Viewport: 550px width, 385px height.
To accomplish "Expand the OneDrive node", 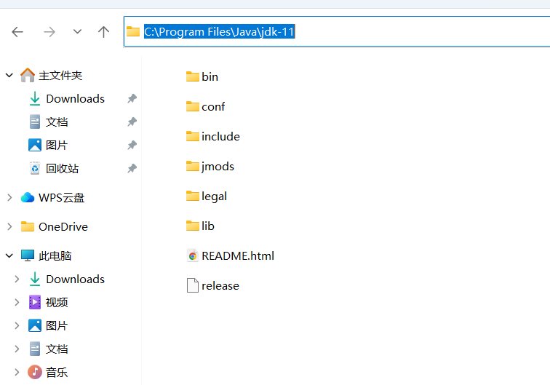I will click(x=9, y=227).
